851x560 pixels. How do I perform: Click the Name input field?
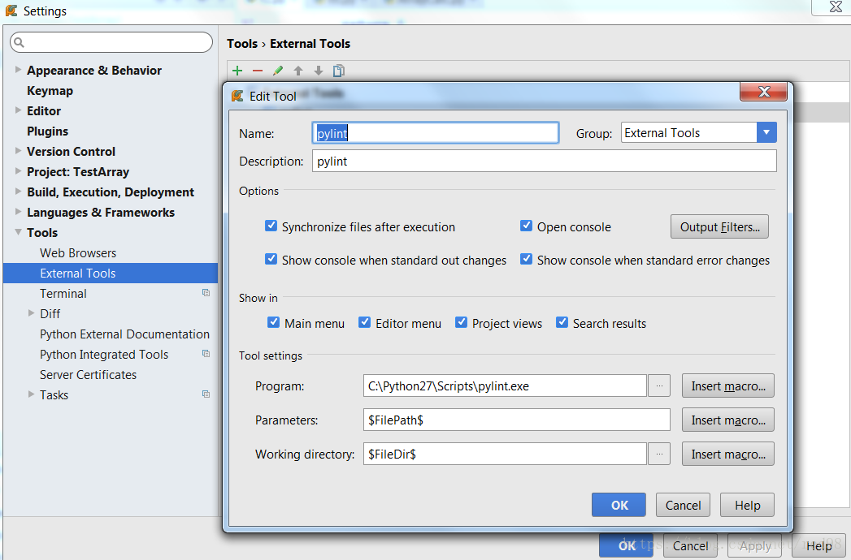coord(436,133)
